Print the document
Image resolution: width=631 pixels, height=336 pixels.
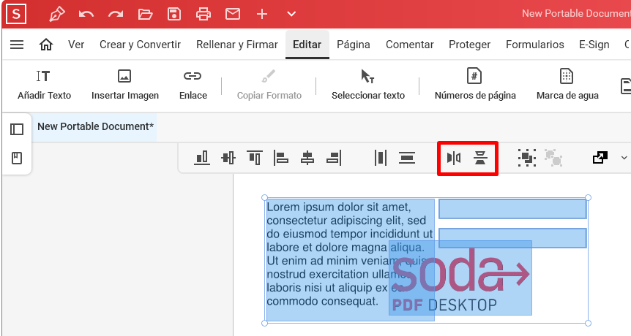pos(204,15)
